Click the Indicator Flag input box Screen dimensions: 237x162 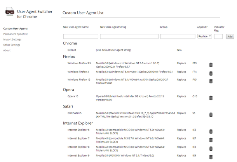pos(218,36)
